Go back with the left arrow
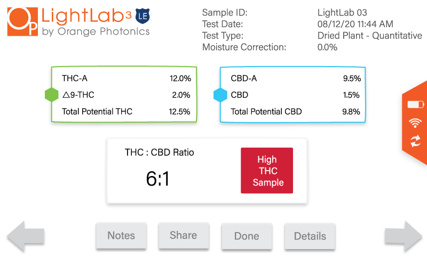The width and height of the screenshot is (427, 256). [26, 236]
